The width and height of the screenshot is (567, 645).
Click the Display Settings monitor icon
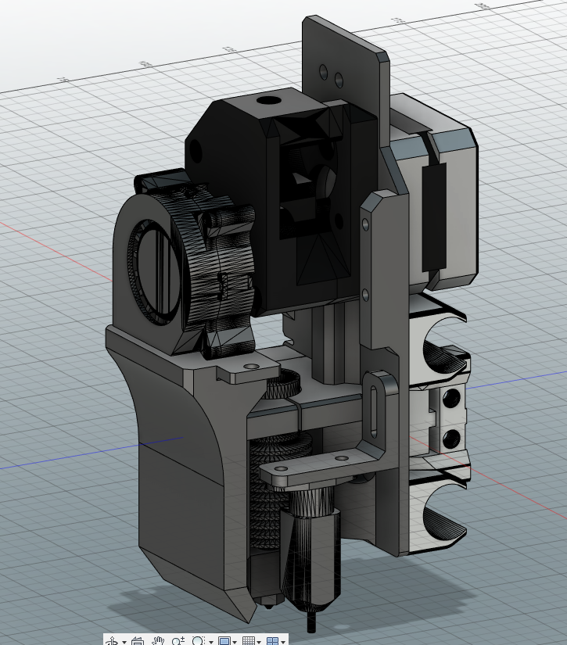pos(224,641)
